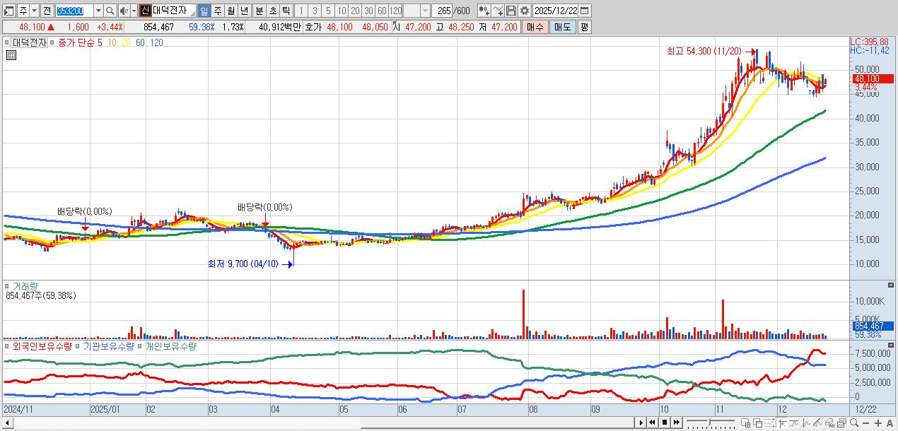Click the 개인보유수량 legend label
The width and height of the screenshot is (898, 431).
pos(172,347)
